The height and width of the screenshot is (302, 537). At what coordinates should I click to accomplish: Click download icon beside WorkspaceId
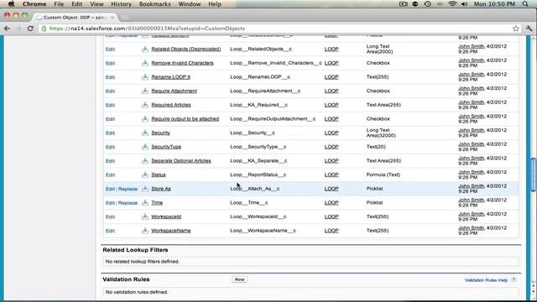click(x=145, y=216)
